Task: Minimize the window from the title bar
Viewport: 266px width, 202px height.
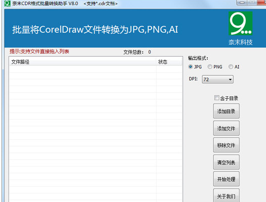Action: (x=242, y=3)
